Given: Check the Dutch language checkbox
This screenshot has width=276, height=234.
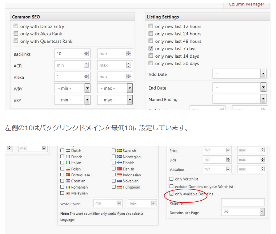Looking at the screenshot, I should tap(63, 151).
